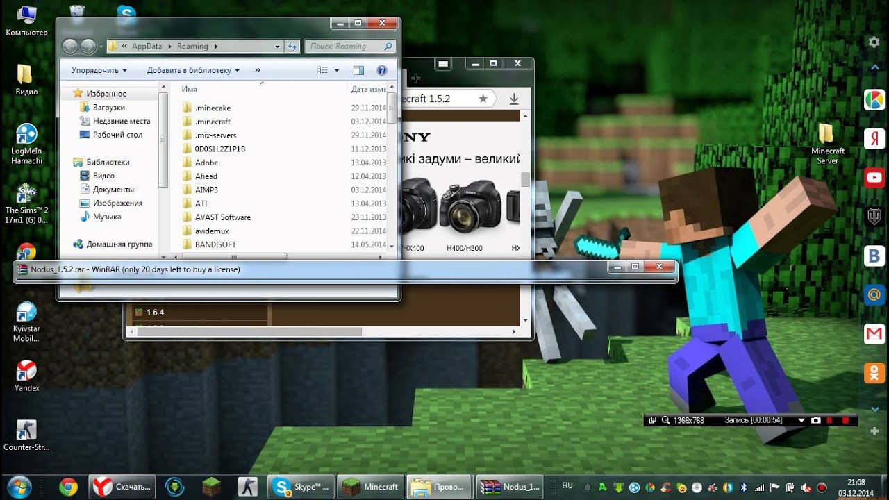Click the RU language indicator
This screenshot has width=889, height=500.
click(x=567, y=486)
